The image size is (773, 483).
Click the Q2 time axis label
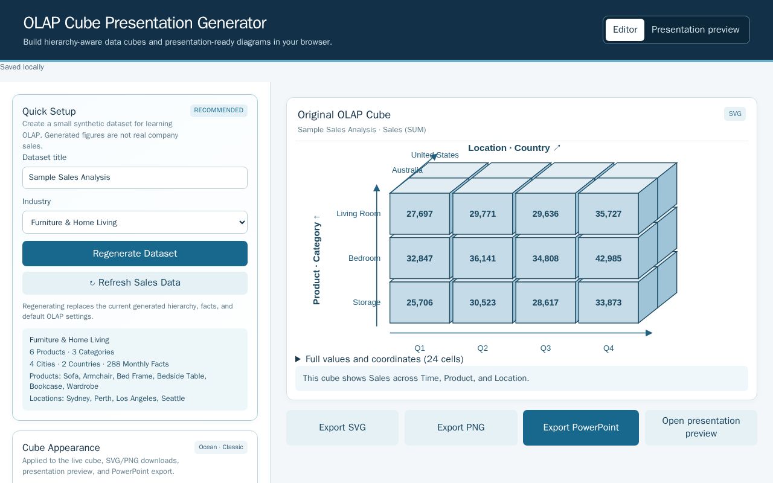tap(483, 348)
